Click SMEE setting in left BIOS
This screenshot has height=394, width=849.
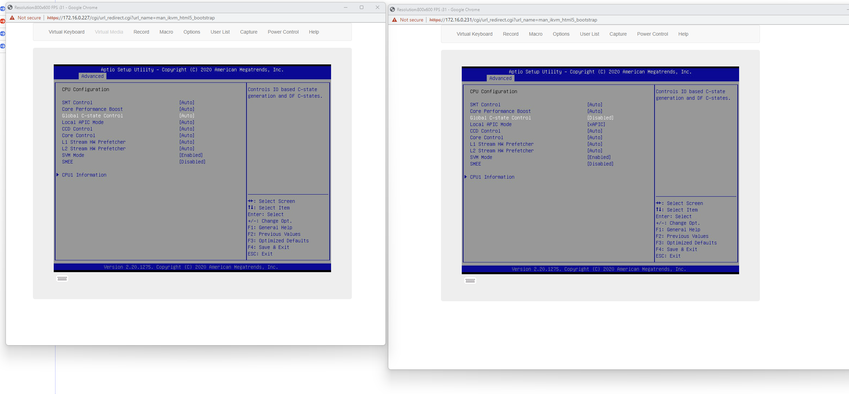coord(68,162)
